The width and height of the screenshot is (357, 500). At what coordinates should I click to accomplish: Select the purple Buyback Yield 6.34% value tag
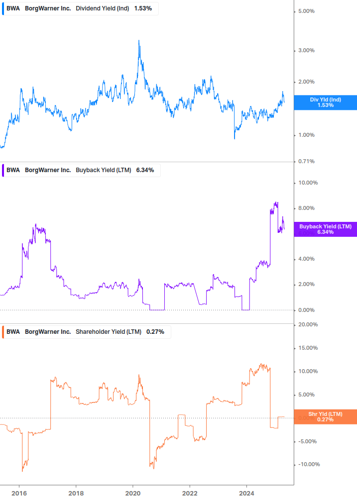[x=326, y=229]
